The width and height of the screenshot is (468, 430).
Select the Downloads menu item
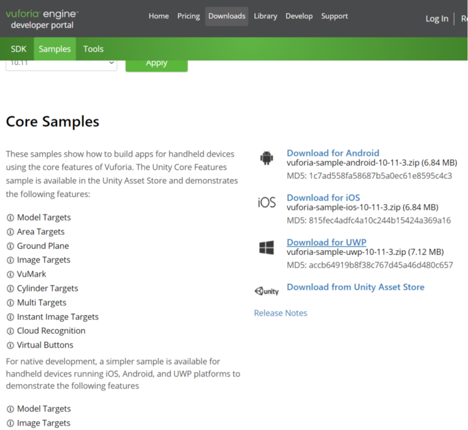[227, 16]
